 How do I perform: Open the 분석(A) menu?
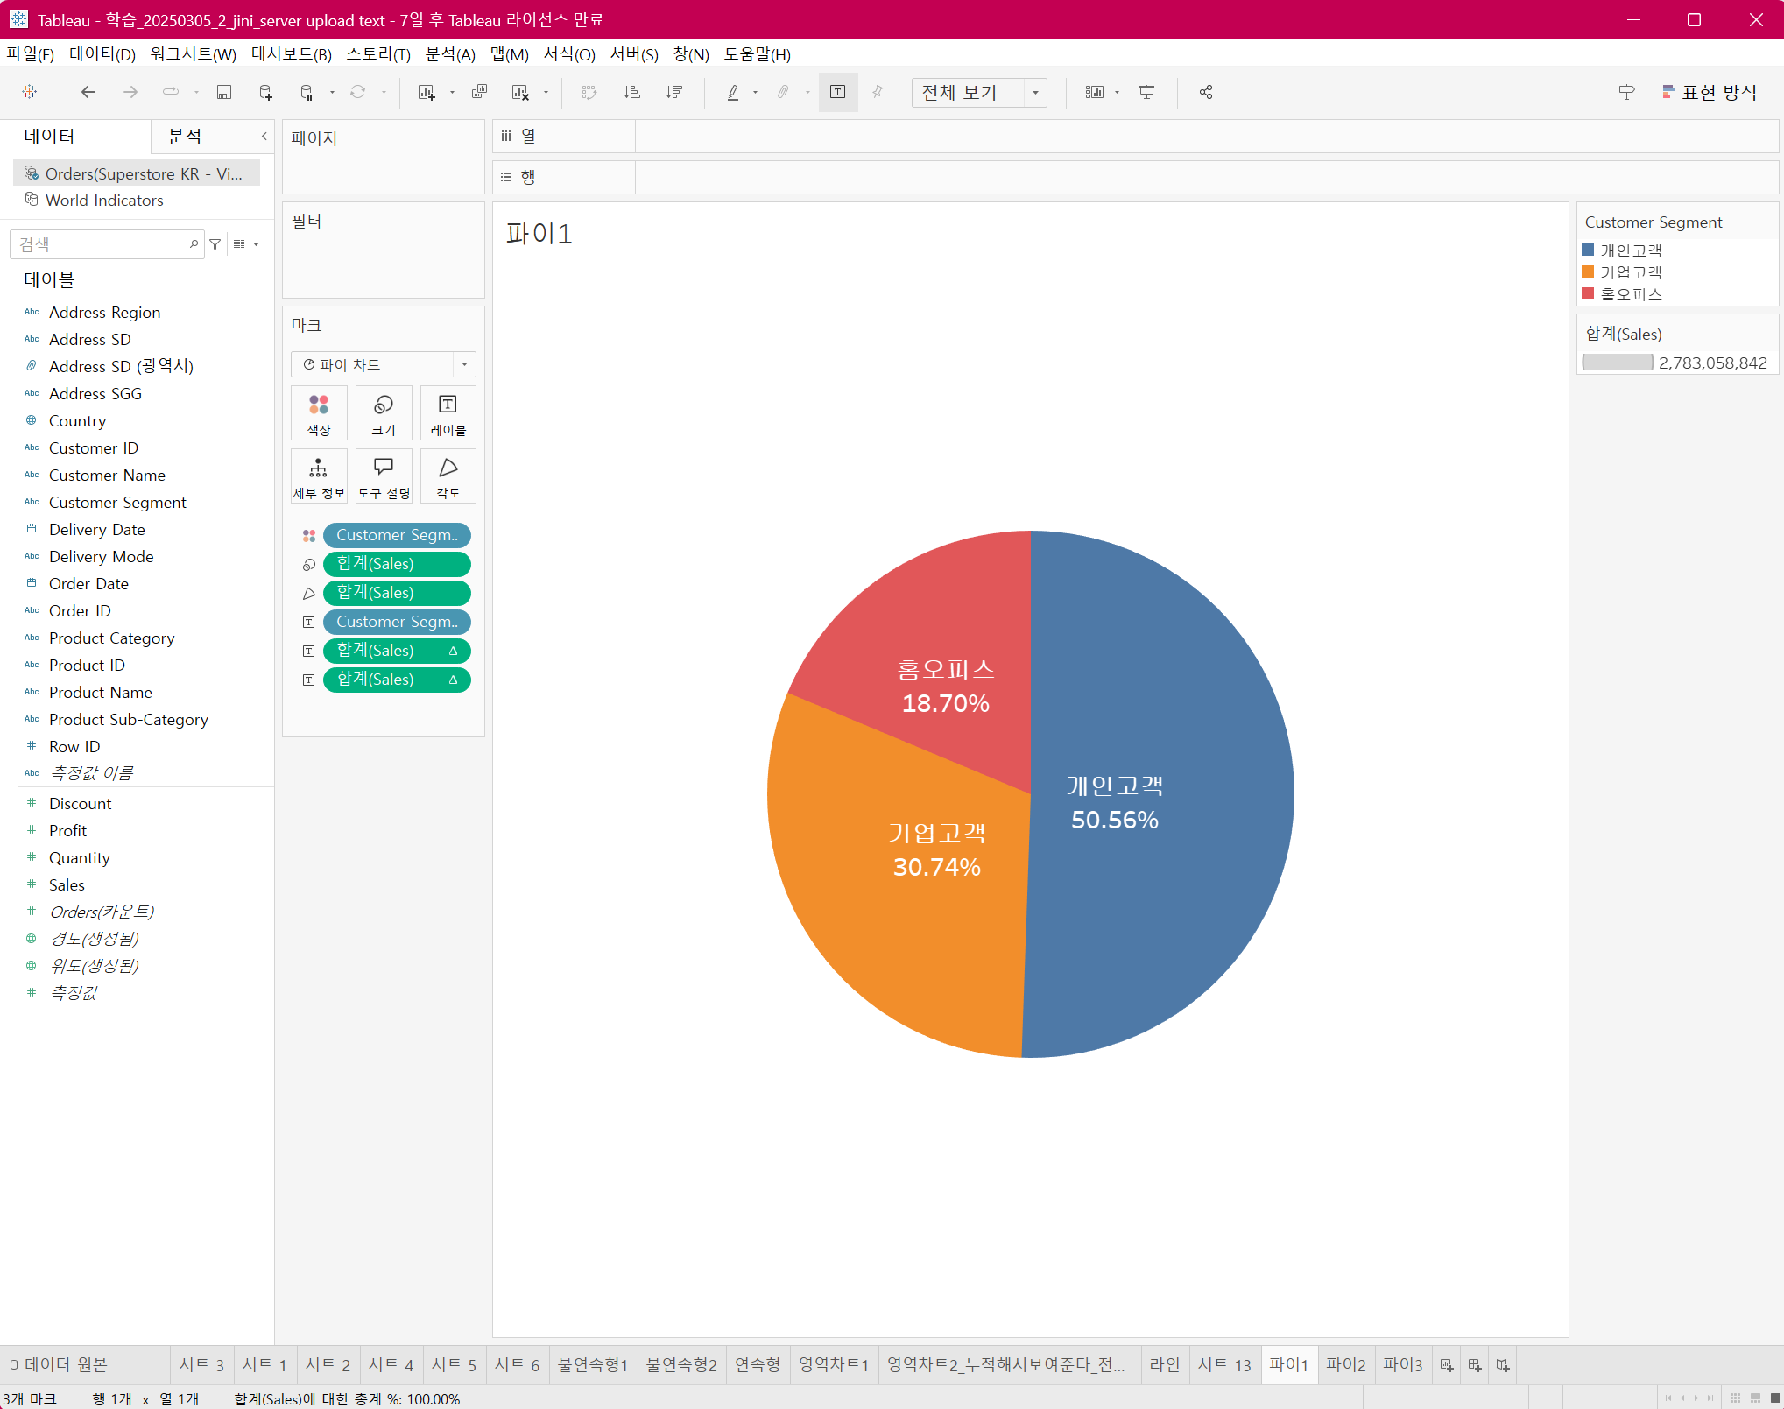[x=449, y=54]
